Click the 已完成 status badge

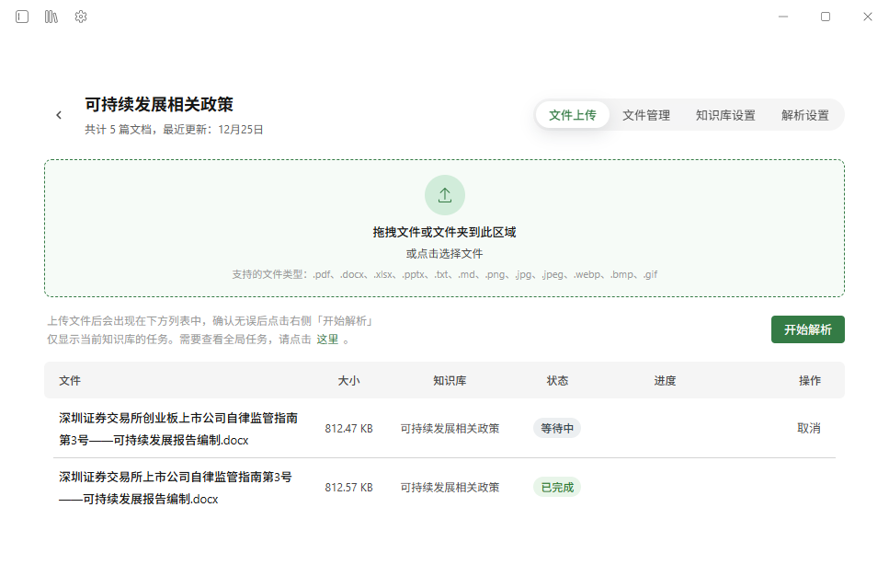[556, 487]
